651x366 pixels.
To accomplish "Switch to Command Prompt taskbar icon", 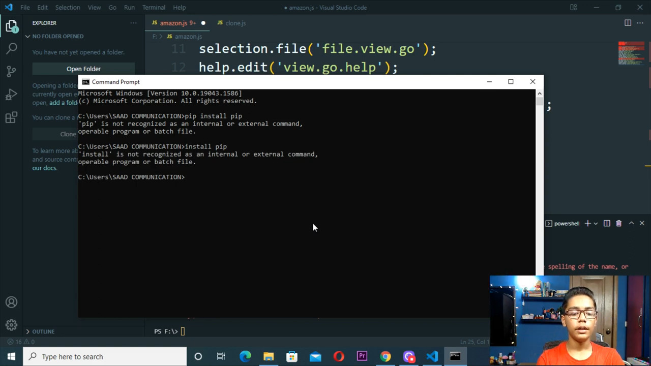I will (x=455, y=356).
